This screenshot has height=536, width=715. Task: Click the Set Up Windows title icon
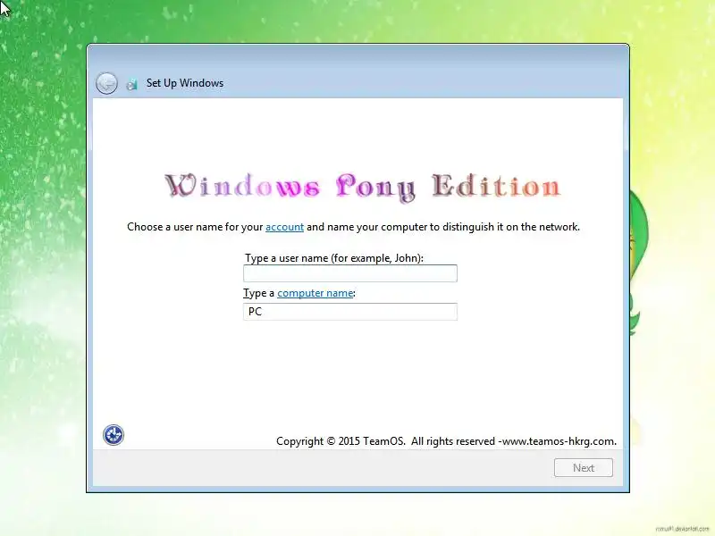[x=132, y=84]
